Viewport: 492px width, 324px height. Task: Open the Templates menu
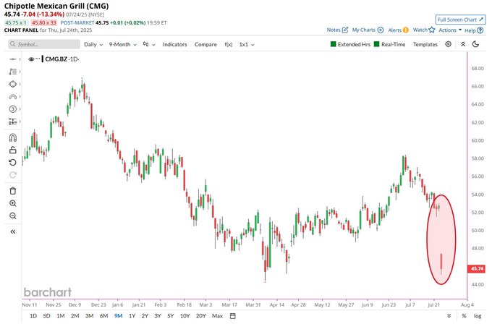[425, 45]
